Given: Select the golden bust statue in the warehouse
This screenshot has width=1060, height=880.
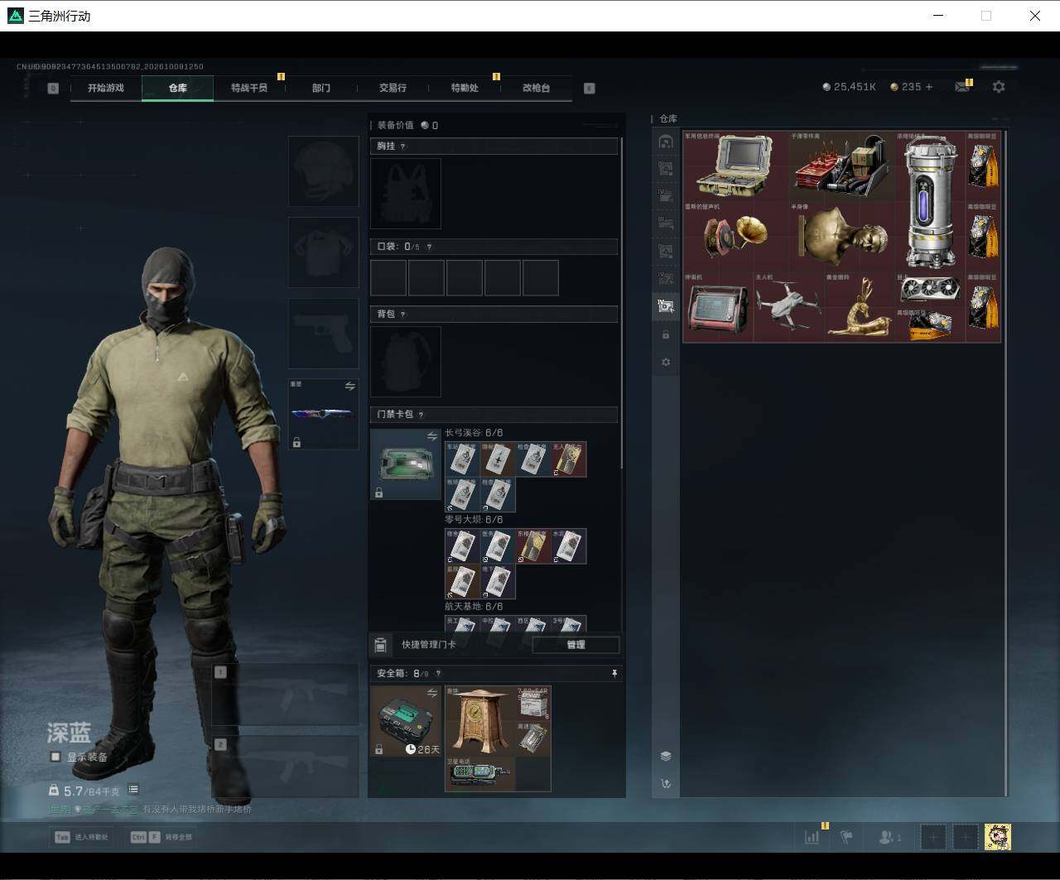Looking at the screenshot, I should click(x=841, y=237).
